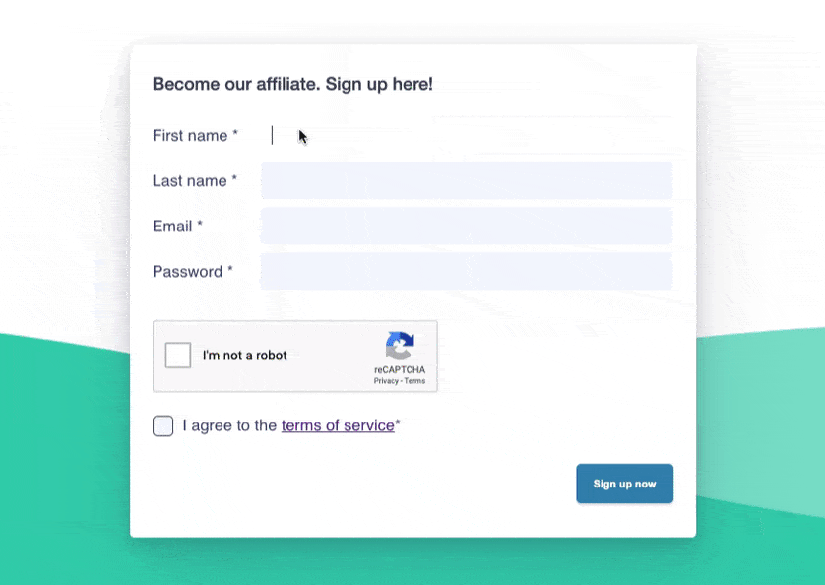
Task: Click the reCAPTCHA spinning arrows logo
Action: point(400,345)
